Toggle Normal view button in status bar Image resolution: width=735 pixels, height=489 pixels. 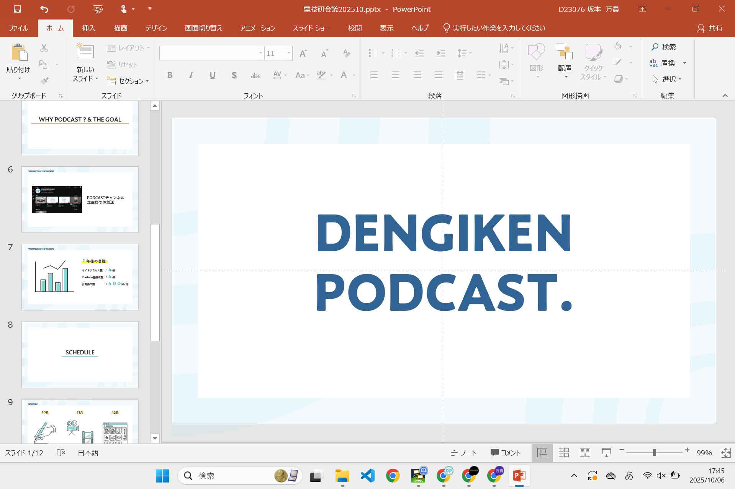point(542,453)
